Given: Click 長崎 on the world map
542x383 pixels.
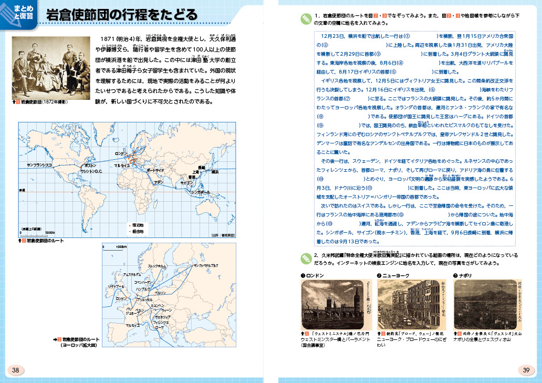Looking at the screenshot, I should click(202, 168).
